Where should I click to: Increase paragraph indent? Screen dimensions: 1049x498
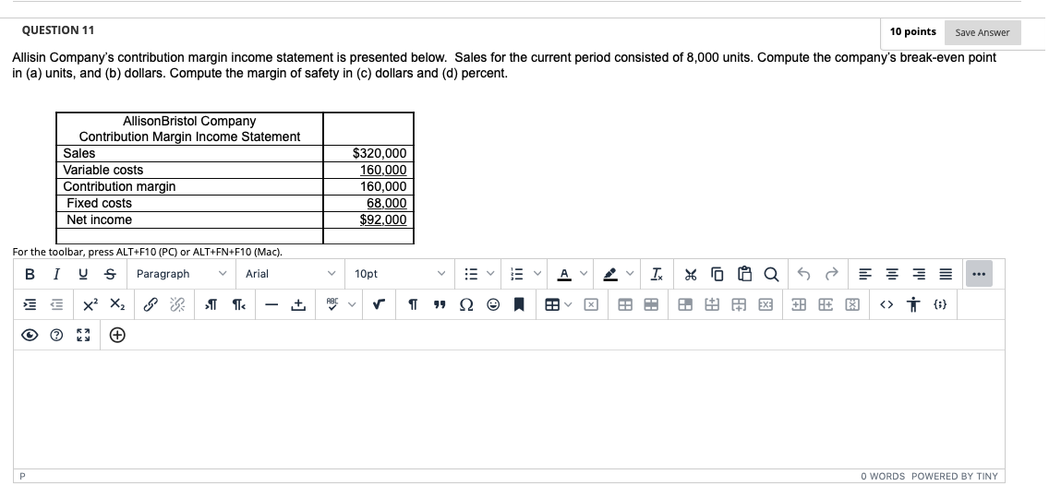coord(30,305)
